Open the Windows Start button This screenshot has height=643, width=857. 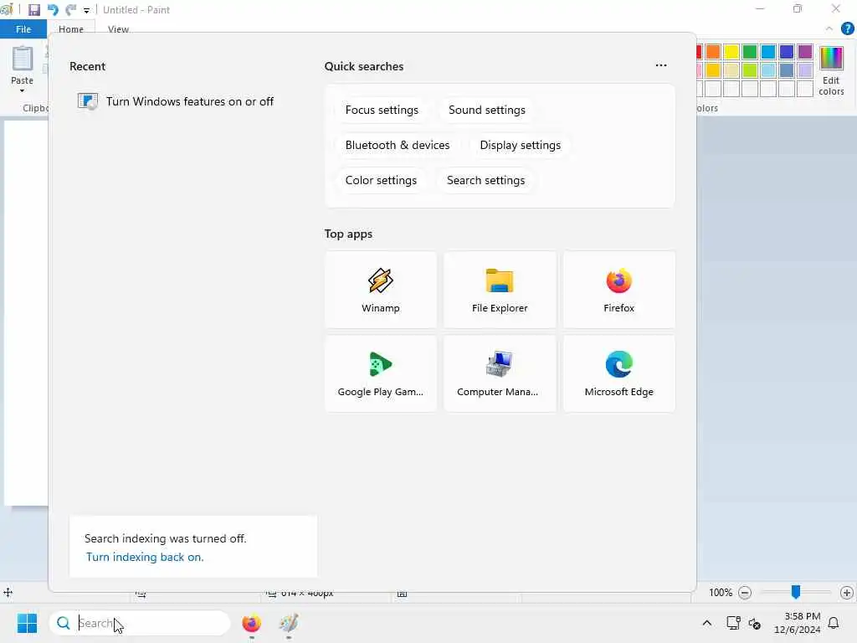pos(27,623)
